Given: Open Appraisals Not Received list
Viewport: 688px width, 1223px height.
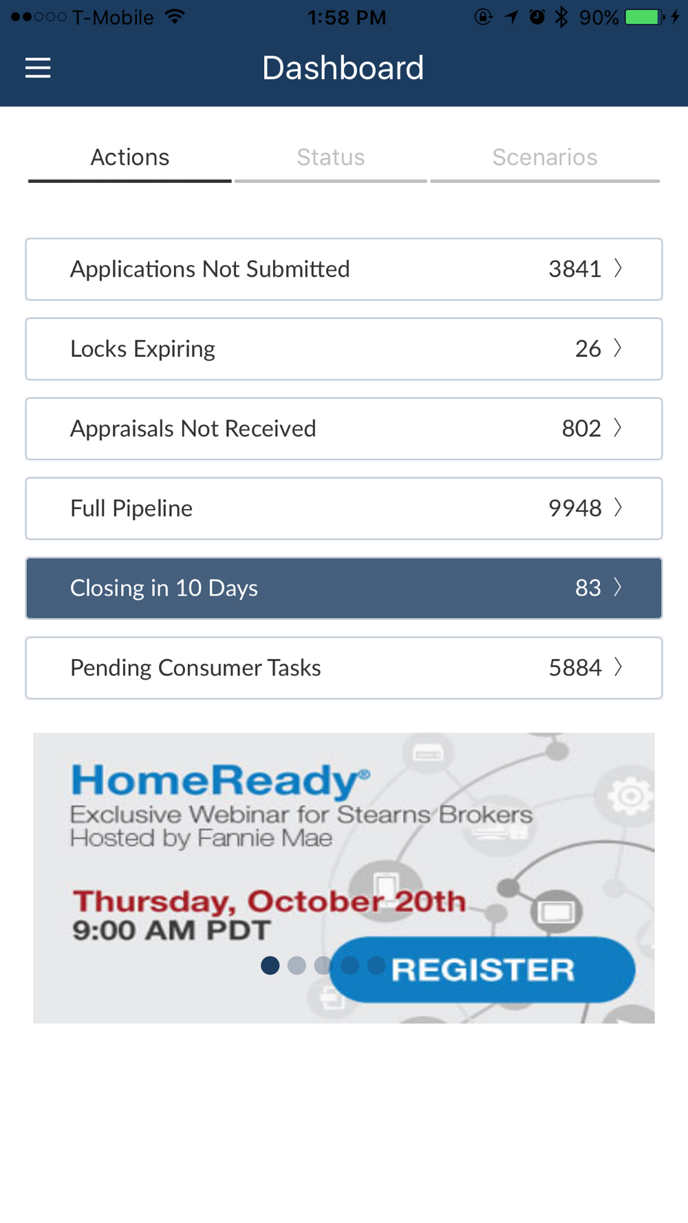Looking at the screenshot, I should click(343, 429).
